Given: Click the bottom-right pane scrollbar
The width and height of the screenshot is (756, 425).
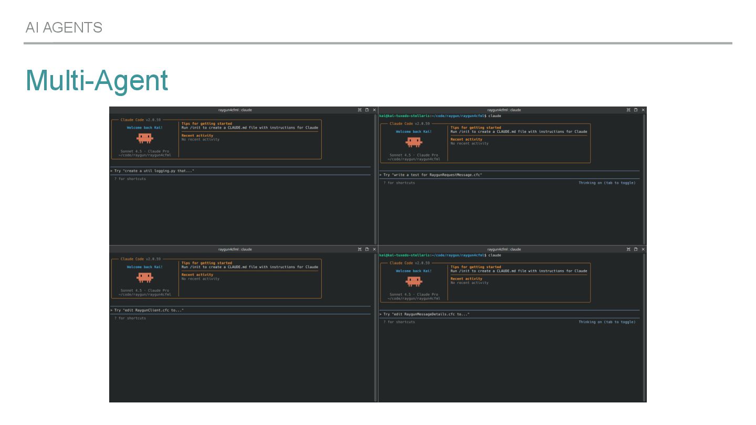Looking at the screenshot, I should (x=644, y=327).
